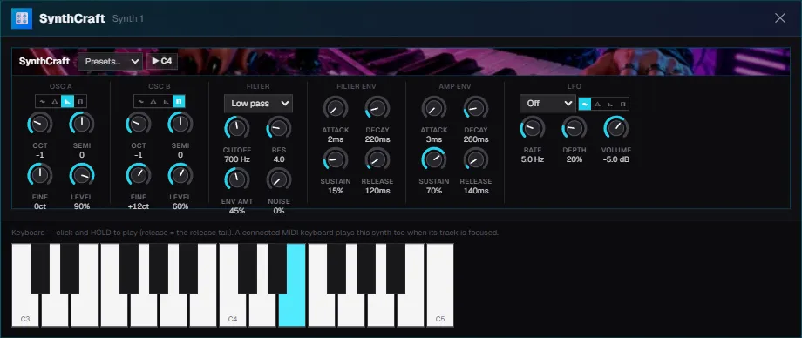Click the OSC B OCT knob

pos(139,124)
